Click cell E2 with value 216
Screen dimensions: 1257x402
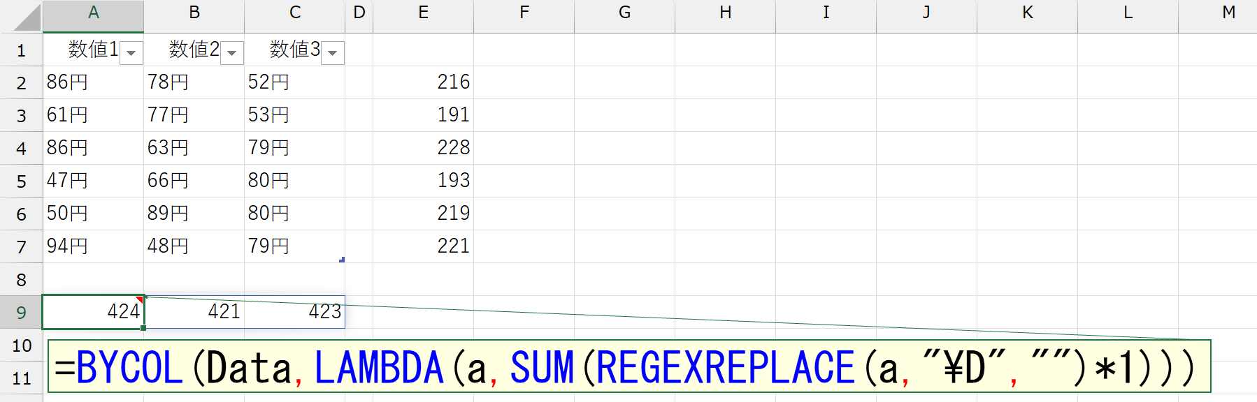(x=424, y=82)
